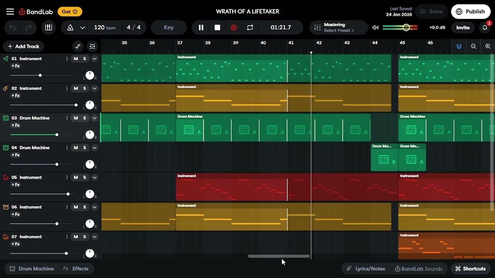Open the hamburger main menu
495x278 pixels.
pyautogui.click(x=10, y=12)
